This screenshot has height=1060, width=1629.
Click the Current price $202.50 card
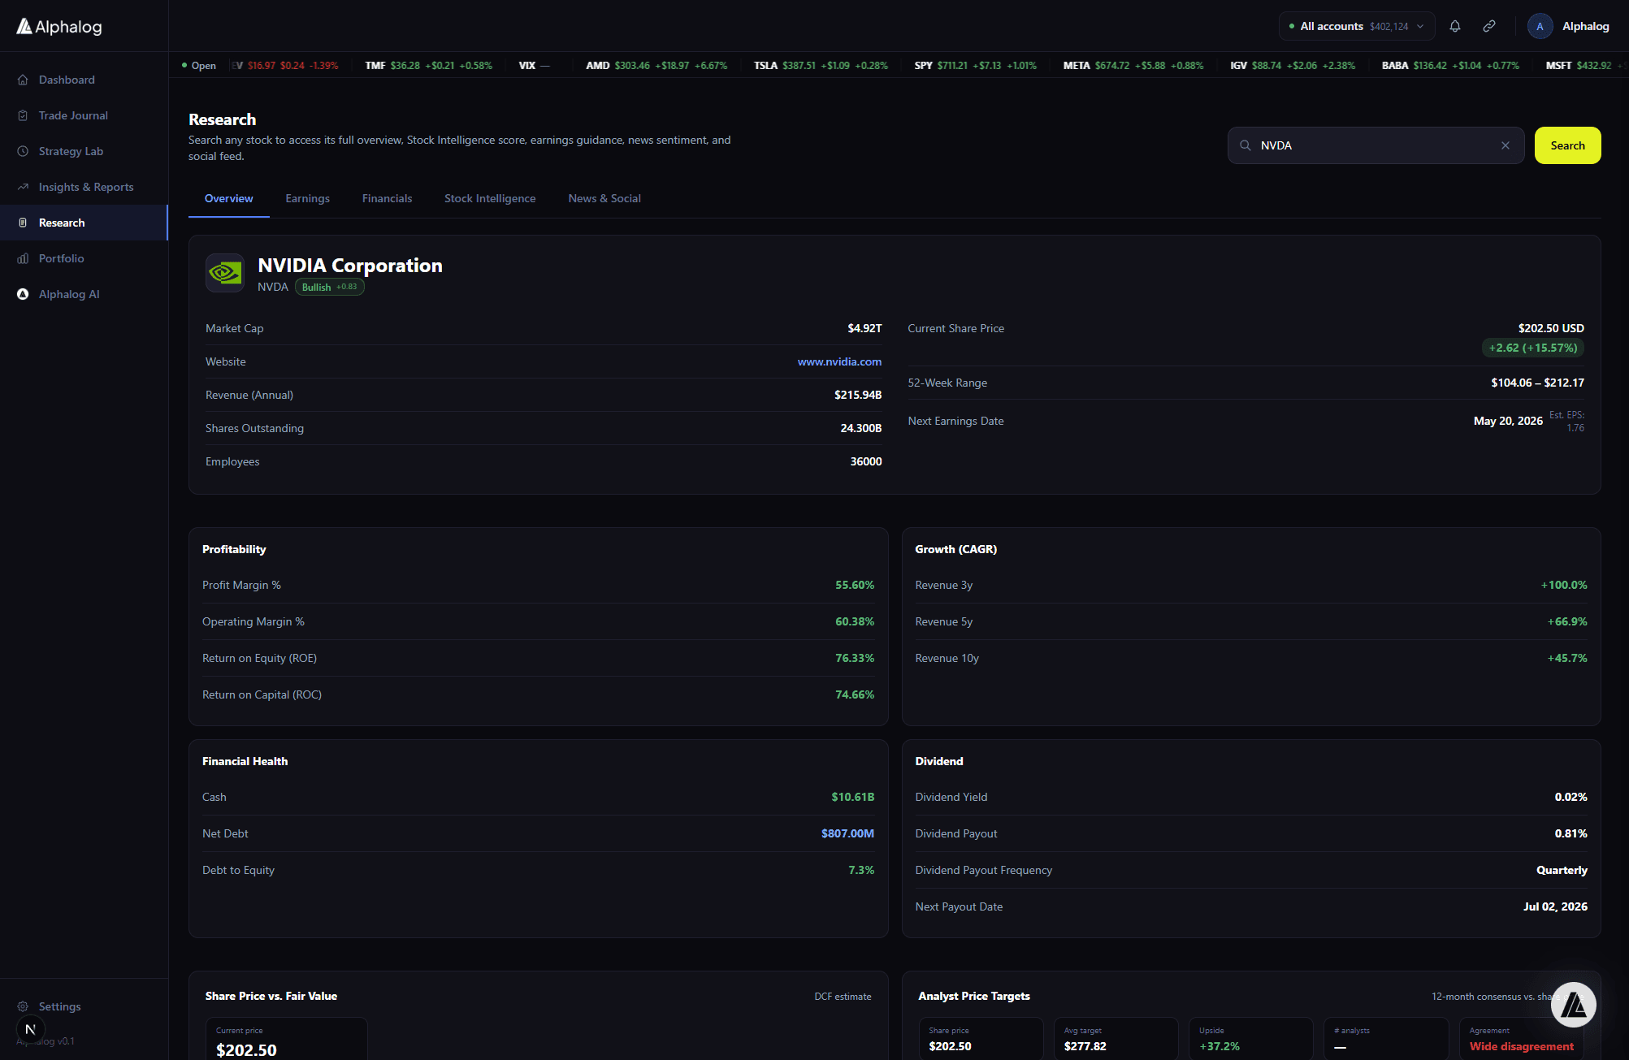[286, 1039]
